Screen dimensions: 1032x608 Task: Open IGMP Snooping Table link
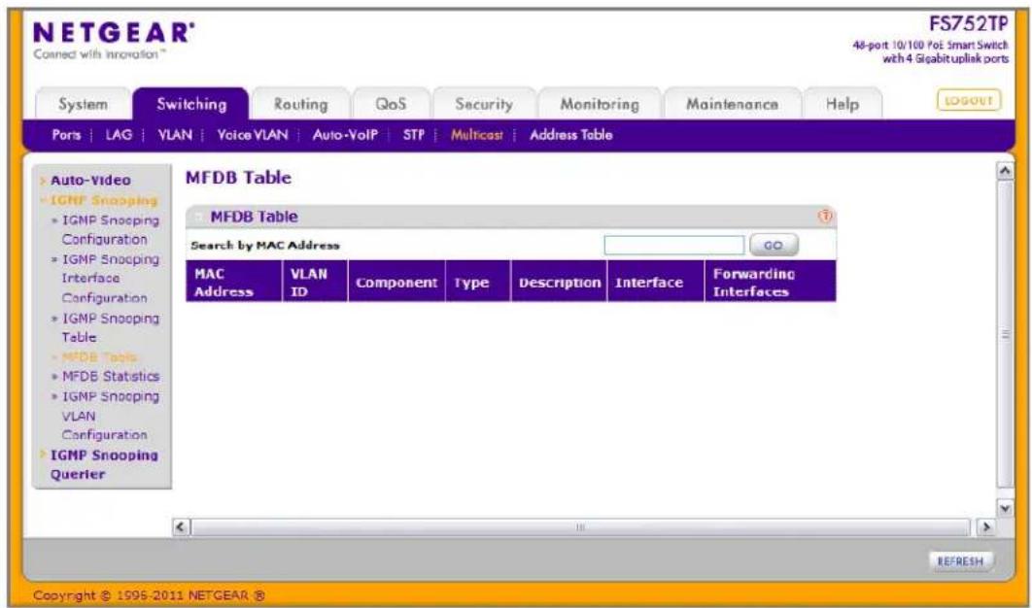[x=110, y=327]
